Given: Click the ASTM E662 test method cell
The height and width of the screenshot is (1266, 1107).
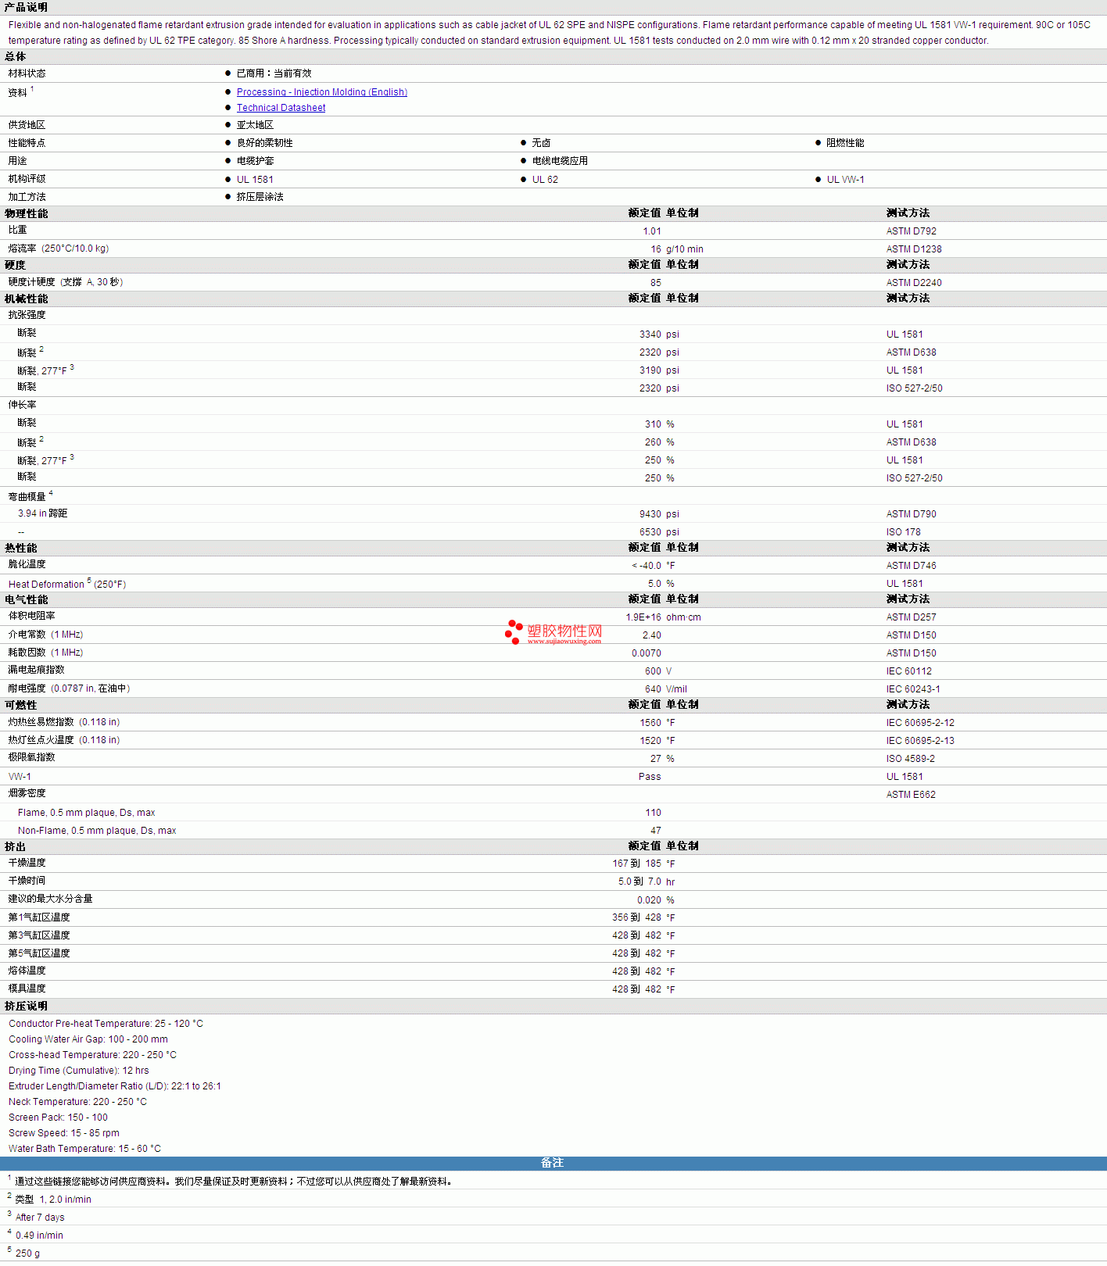Looking at the screenshot, I should point(911,795).
